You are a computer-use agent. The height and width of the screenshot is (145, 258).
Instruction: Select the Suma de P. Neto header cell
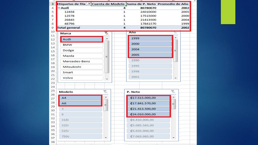point(141,4)
